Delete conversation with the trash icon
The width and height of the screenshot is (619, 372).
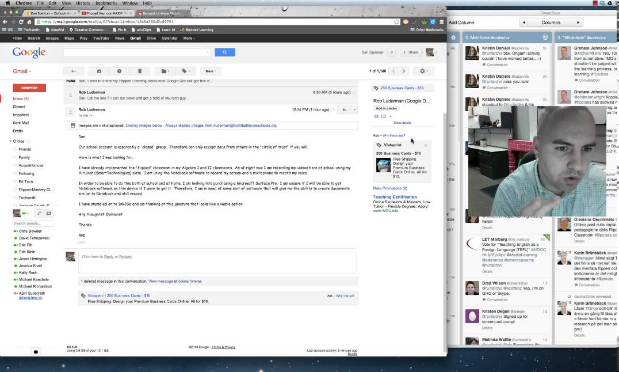(x=139, y=71)
